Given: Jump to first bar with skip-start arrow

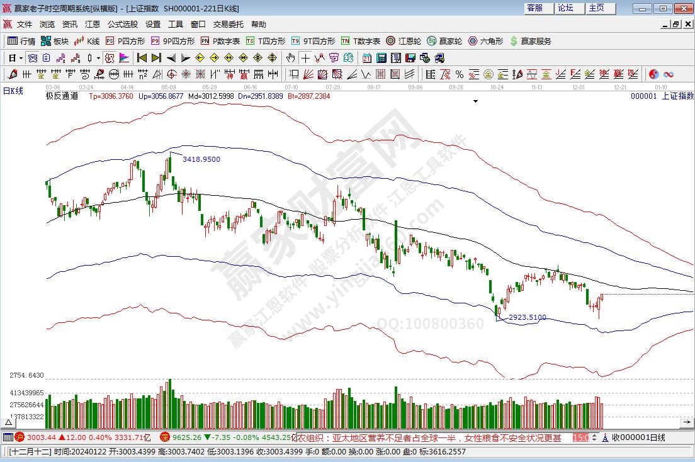Looking at the screenshot, I should click(142, 58).
